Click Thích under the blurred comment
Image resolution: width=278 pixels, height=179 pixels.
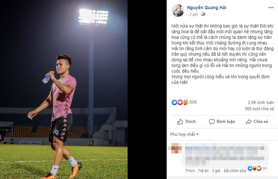coord(190,171)
